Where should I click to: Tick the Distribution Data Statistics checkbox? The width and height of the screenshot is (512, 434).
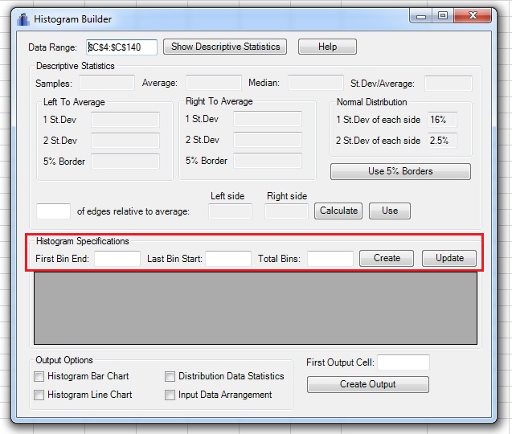[170, 376]
